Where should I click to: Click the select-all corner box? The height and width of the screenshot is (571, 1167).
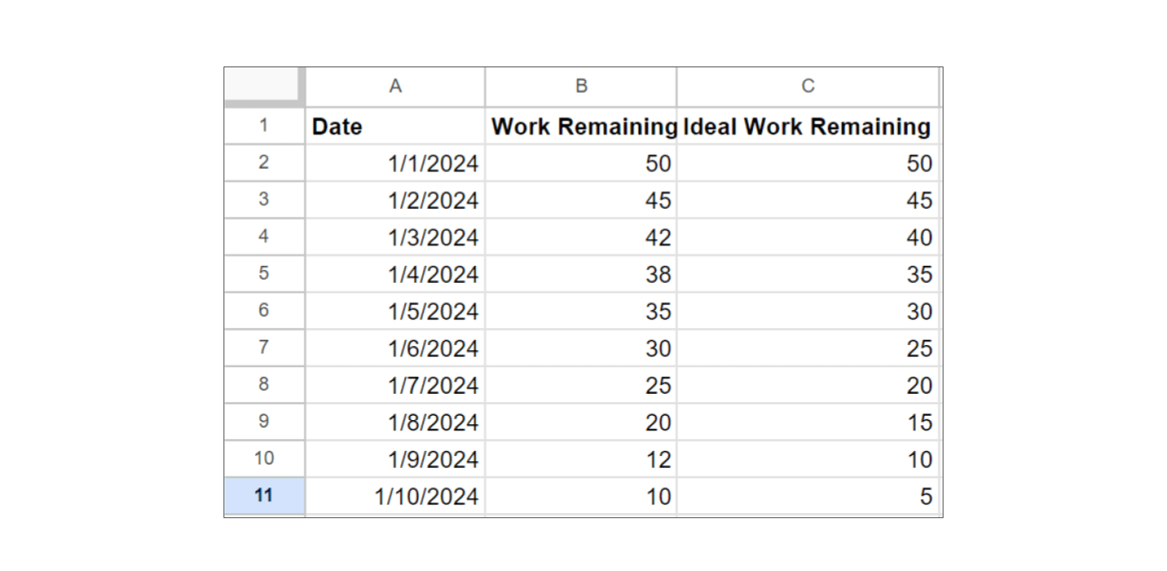(x=264, y=86)
